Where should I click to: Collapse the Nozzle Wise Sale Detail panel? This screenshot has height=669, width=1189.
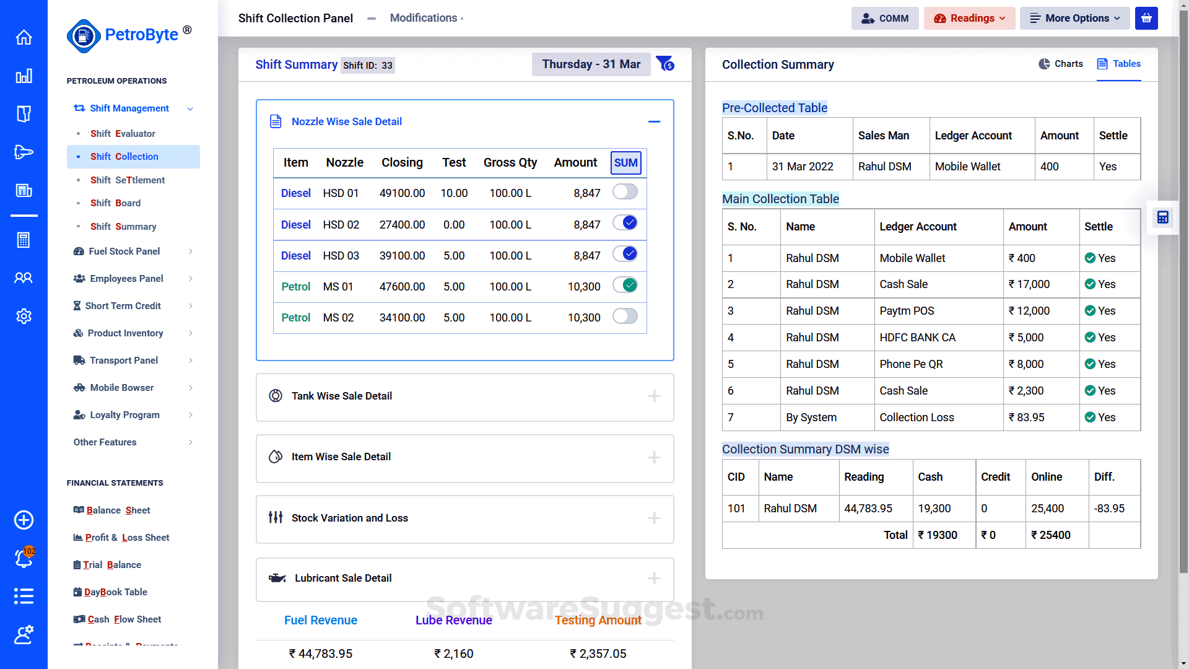(x=654, y=122)
